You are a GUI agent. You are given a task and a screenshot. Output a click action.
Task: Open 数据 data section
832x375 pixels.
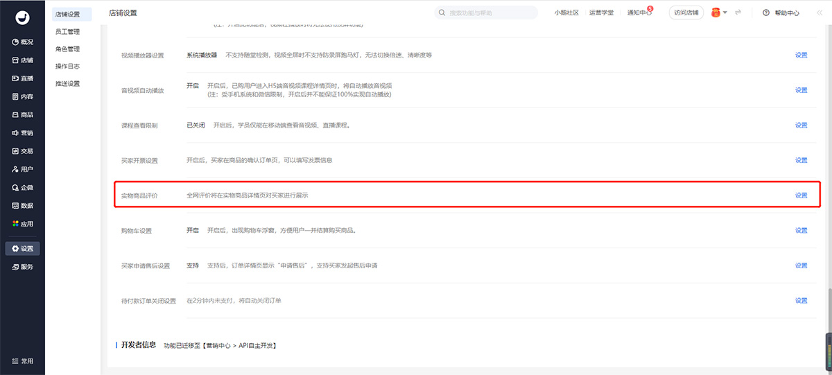coord(22,206)
